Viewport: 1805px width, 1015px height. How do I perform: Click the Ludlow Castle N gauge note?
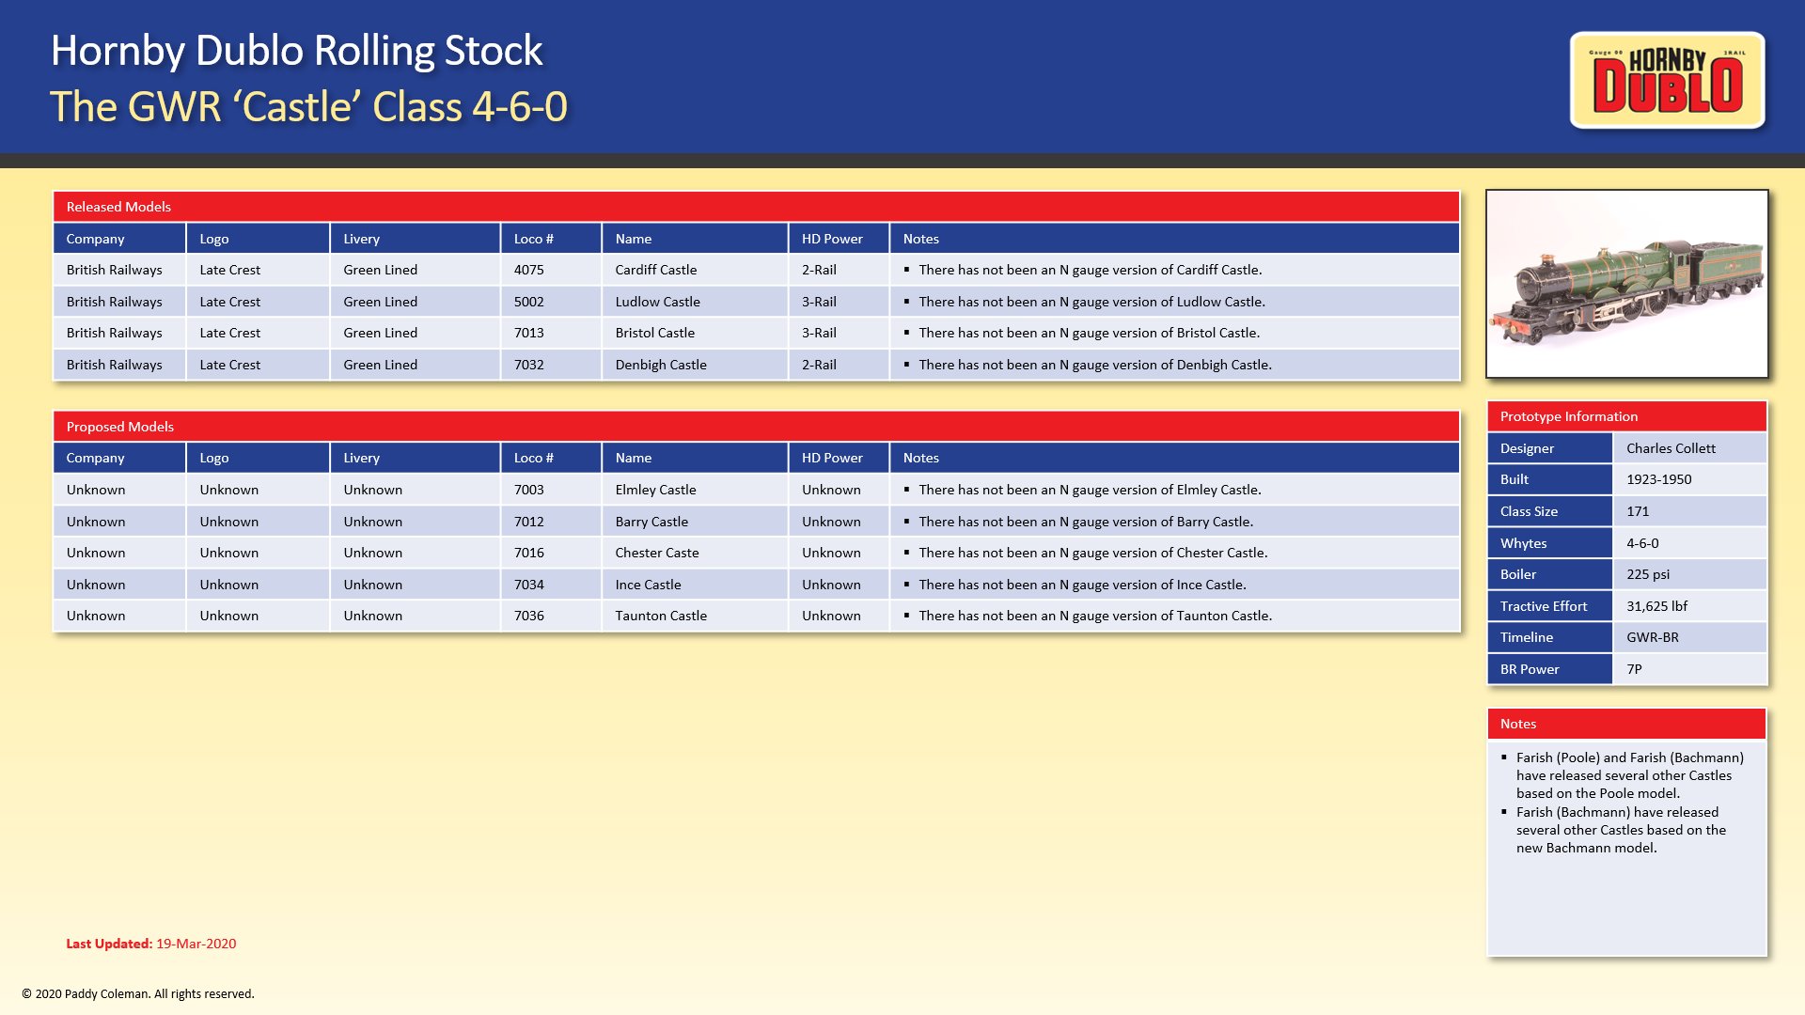click(x=1084, y=302)
